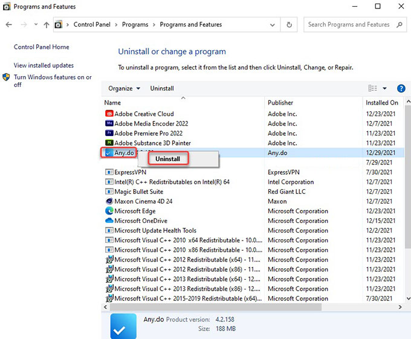Screen dimensions: 411x339
Task: Change view using the view layout icon
Action: [x=372, y=88]
